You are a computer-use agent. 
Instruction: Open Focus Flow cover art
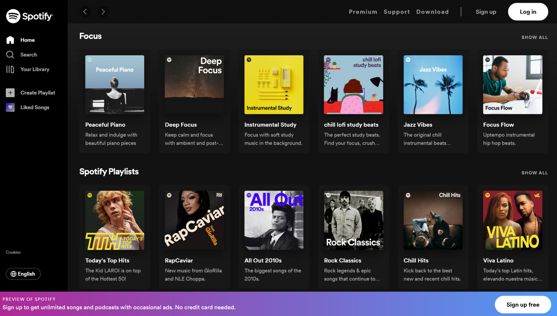513,84
